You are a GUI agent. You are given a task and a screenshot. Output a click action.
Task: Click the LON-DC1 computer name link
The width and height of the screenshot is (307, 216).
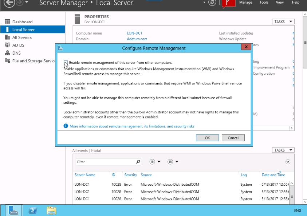tap(134, 33)
